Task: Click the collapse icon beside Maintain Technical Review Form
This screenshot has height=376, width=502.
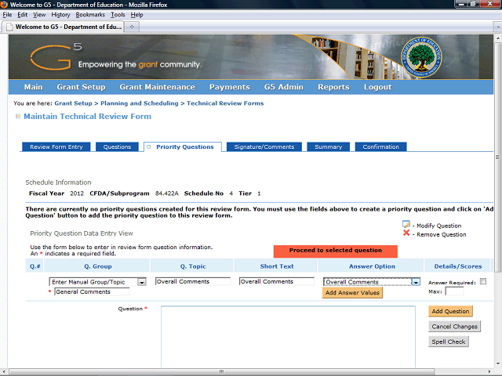Action: 18,117
